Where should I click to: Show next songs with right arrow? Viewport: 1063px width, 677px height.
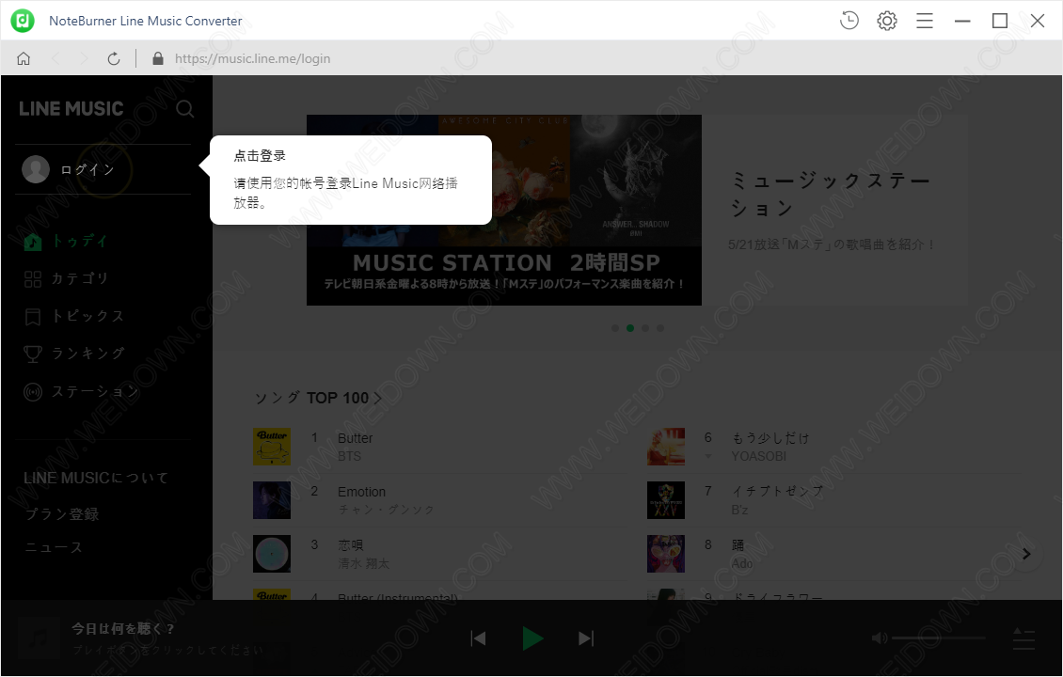pos(1026,554)
